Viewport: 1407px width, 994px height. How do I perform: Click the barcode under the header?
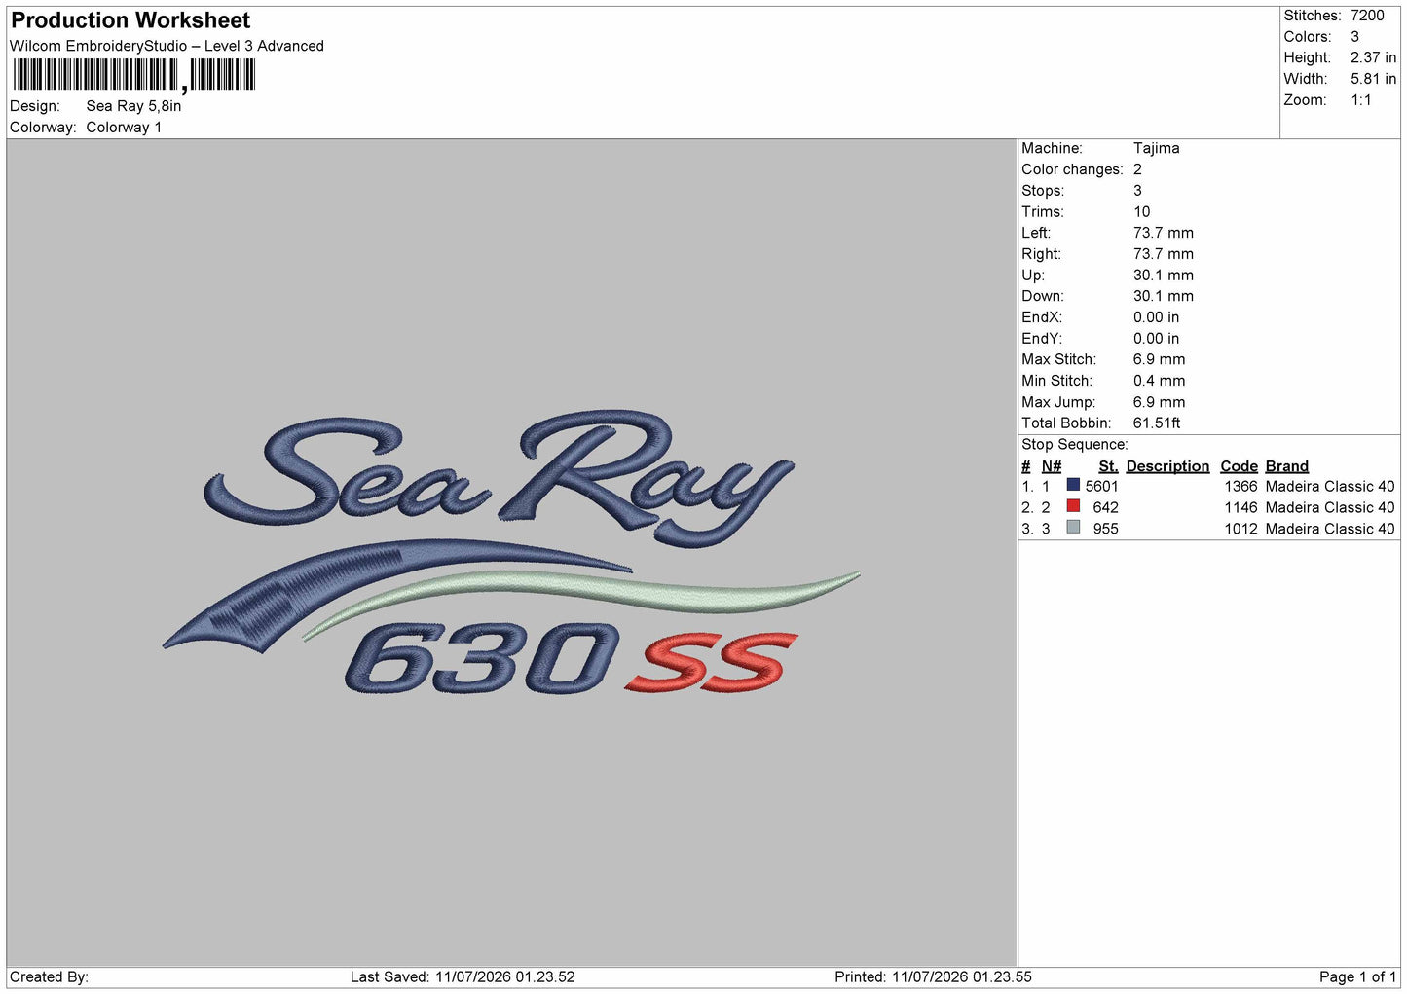134,75
